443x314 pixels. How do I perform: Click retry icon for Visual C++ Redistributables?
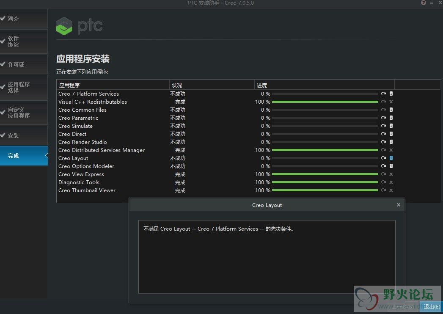[x=383, y=102]
